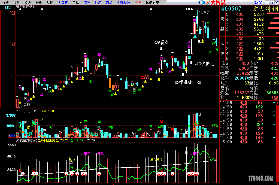Image resolution: width=279 pixels, height=185 pixels.
Task: Click the 量比 value 0.98
Action: click(x=274, y=83)
